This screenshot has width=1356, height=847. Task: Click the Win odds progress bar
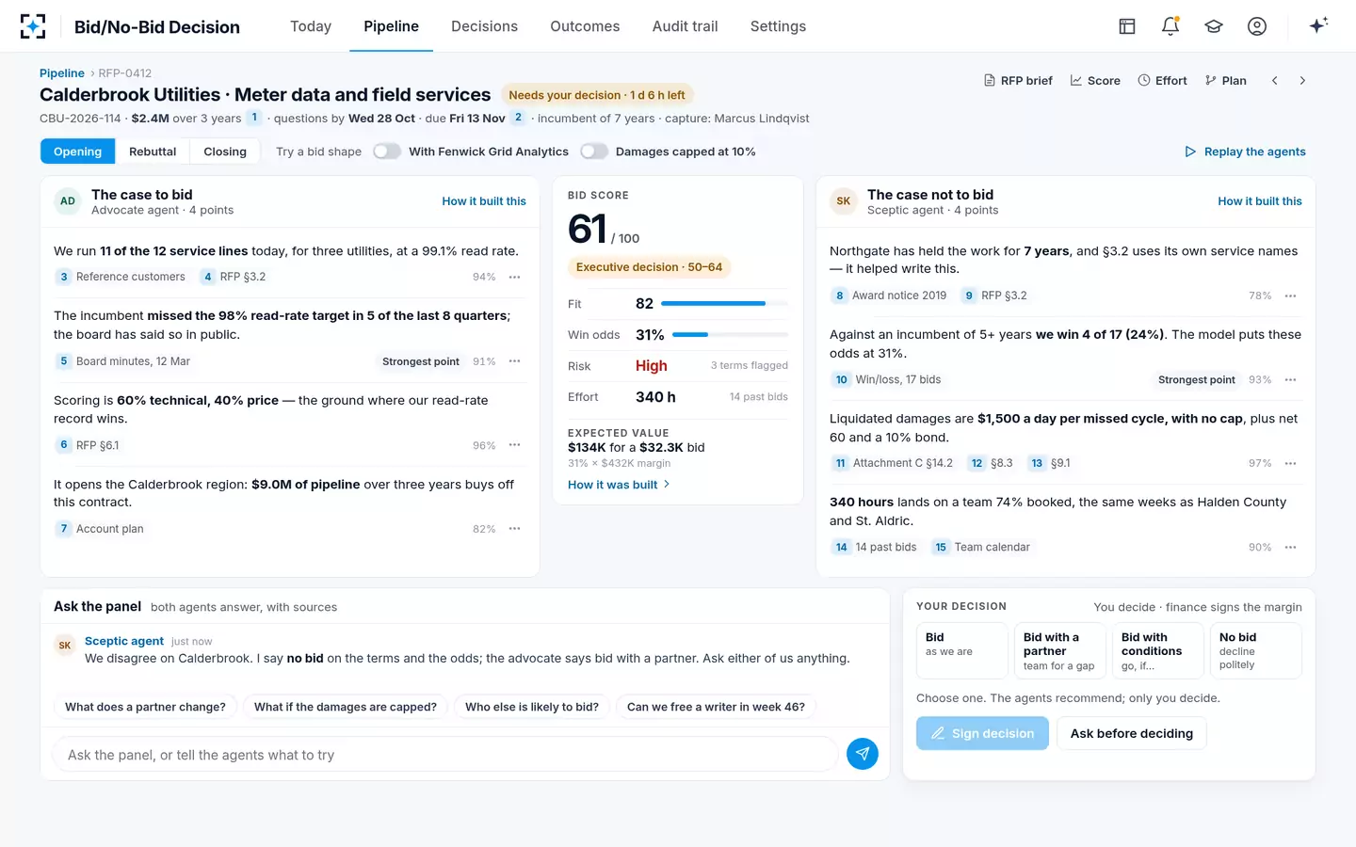click(731, 335)
